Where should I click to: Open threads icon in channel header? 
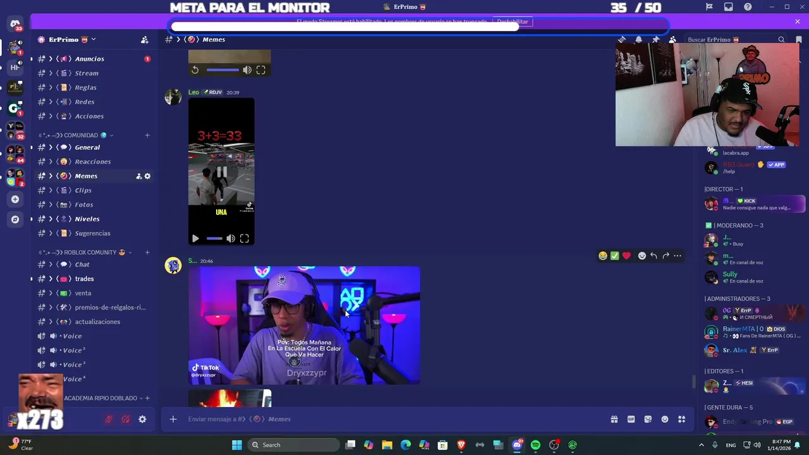coord(622,39)
